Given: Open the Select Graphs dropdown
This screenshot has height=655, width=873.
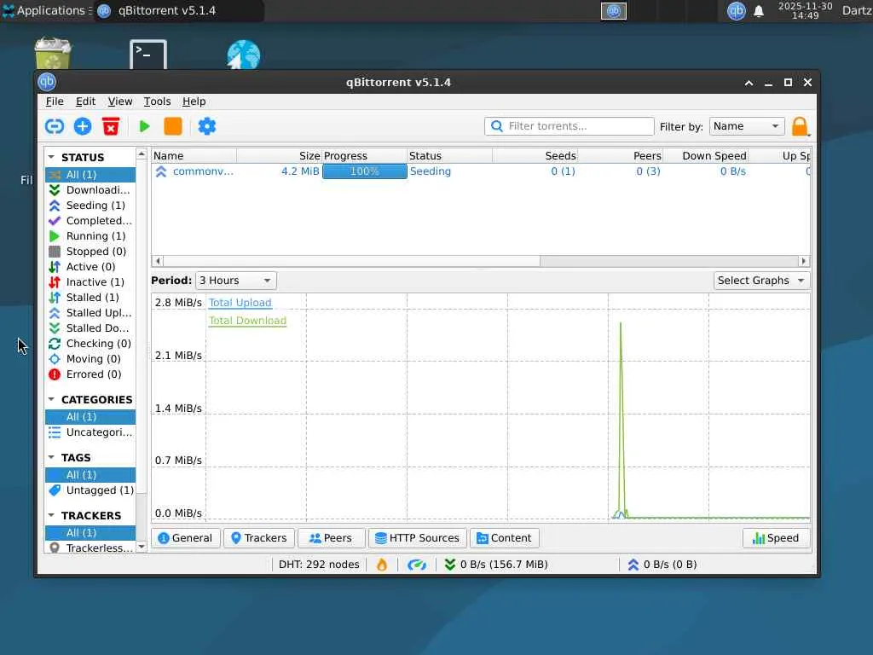Looking at the screenshot, I should pyautogui.click(x=761, y=281).
